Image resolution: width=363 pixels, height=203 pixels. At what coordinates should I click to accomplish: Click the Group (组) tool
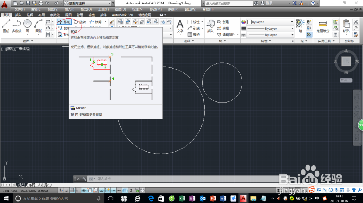click(300, 26)
